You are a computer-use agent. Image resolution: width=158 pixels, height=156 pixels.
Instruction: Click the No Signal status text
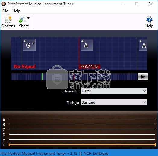pos(25,67)
